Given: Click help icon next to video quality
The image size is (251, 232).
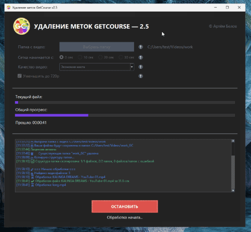Looking at the screenshot, I should pyautogui.click(x=141, y=67).
